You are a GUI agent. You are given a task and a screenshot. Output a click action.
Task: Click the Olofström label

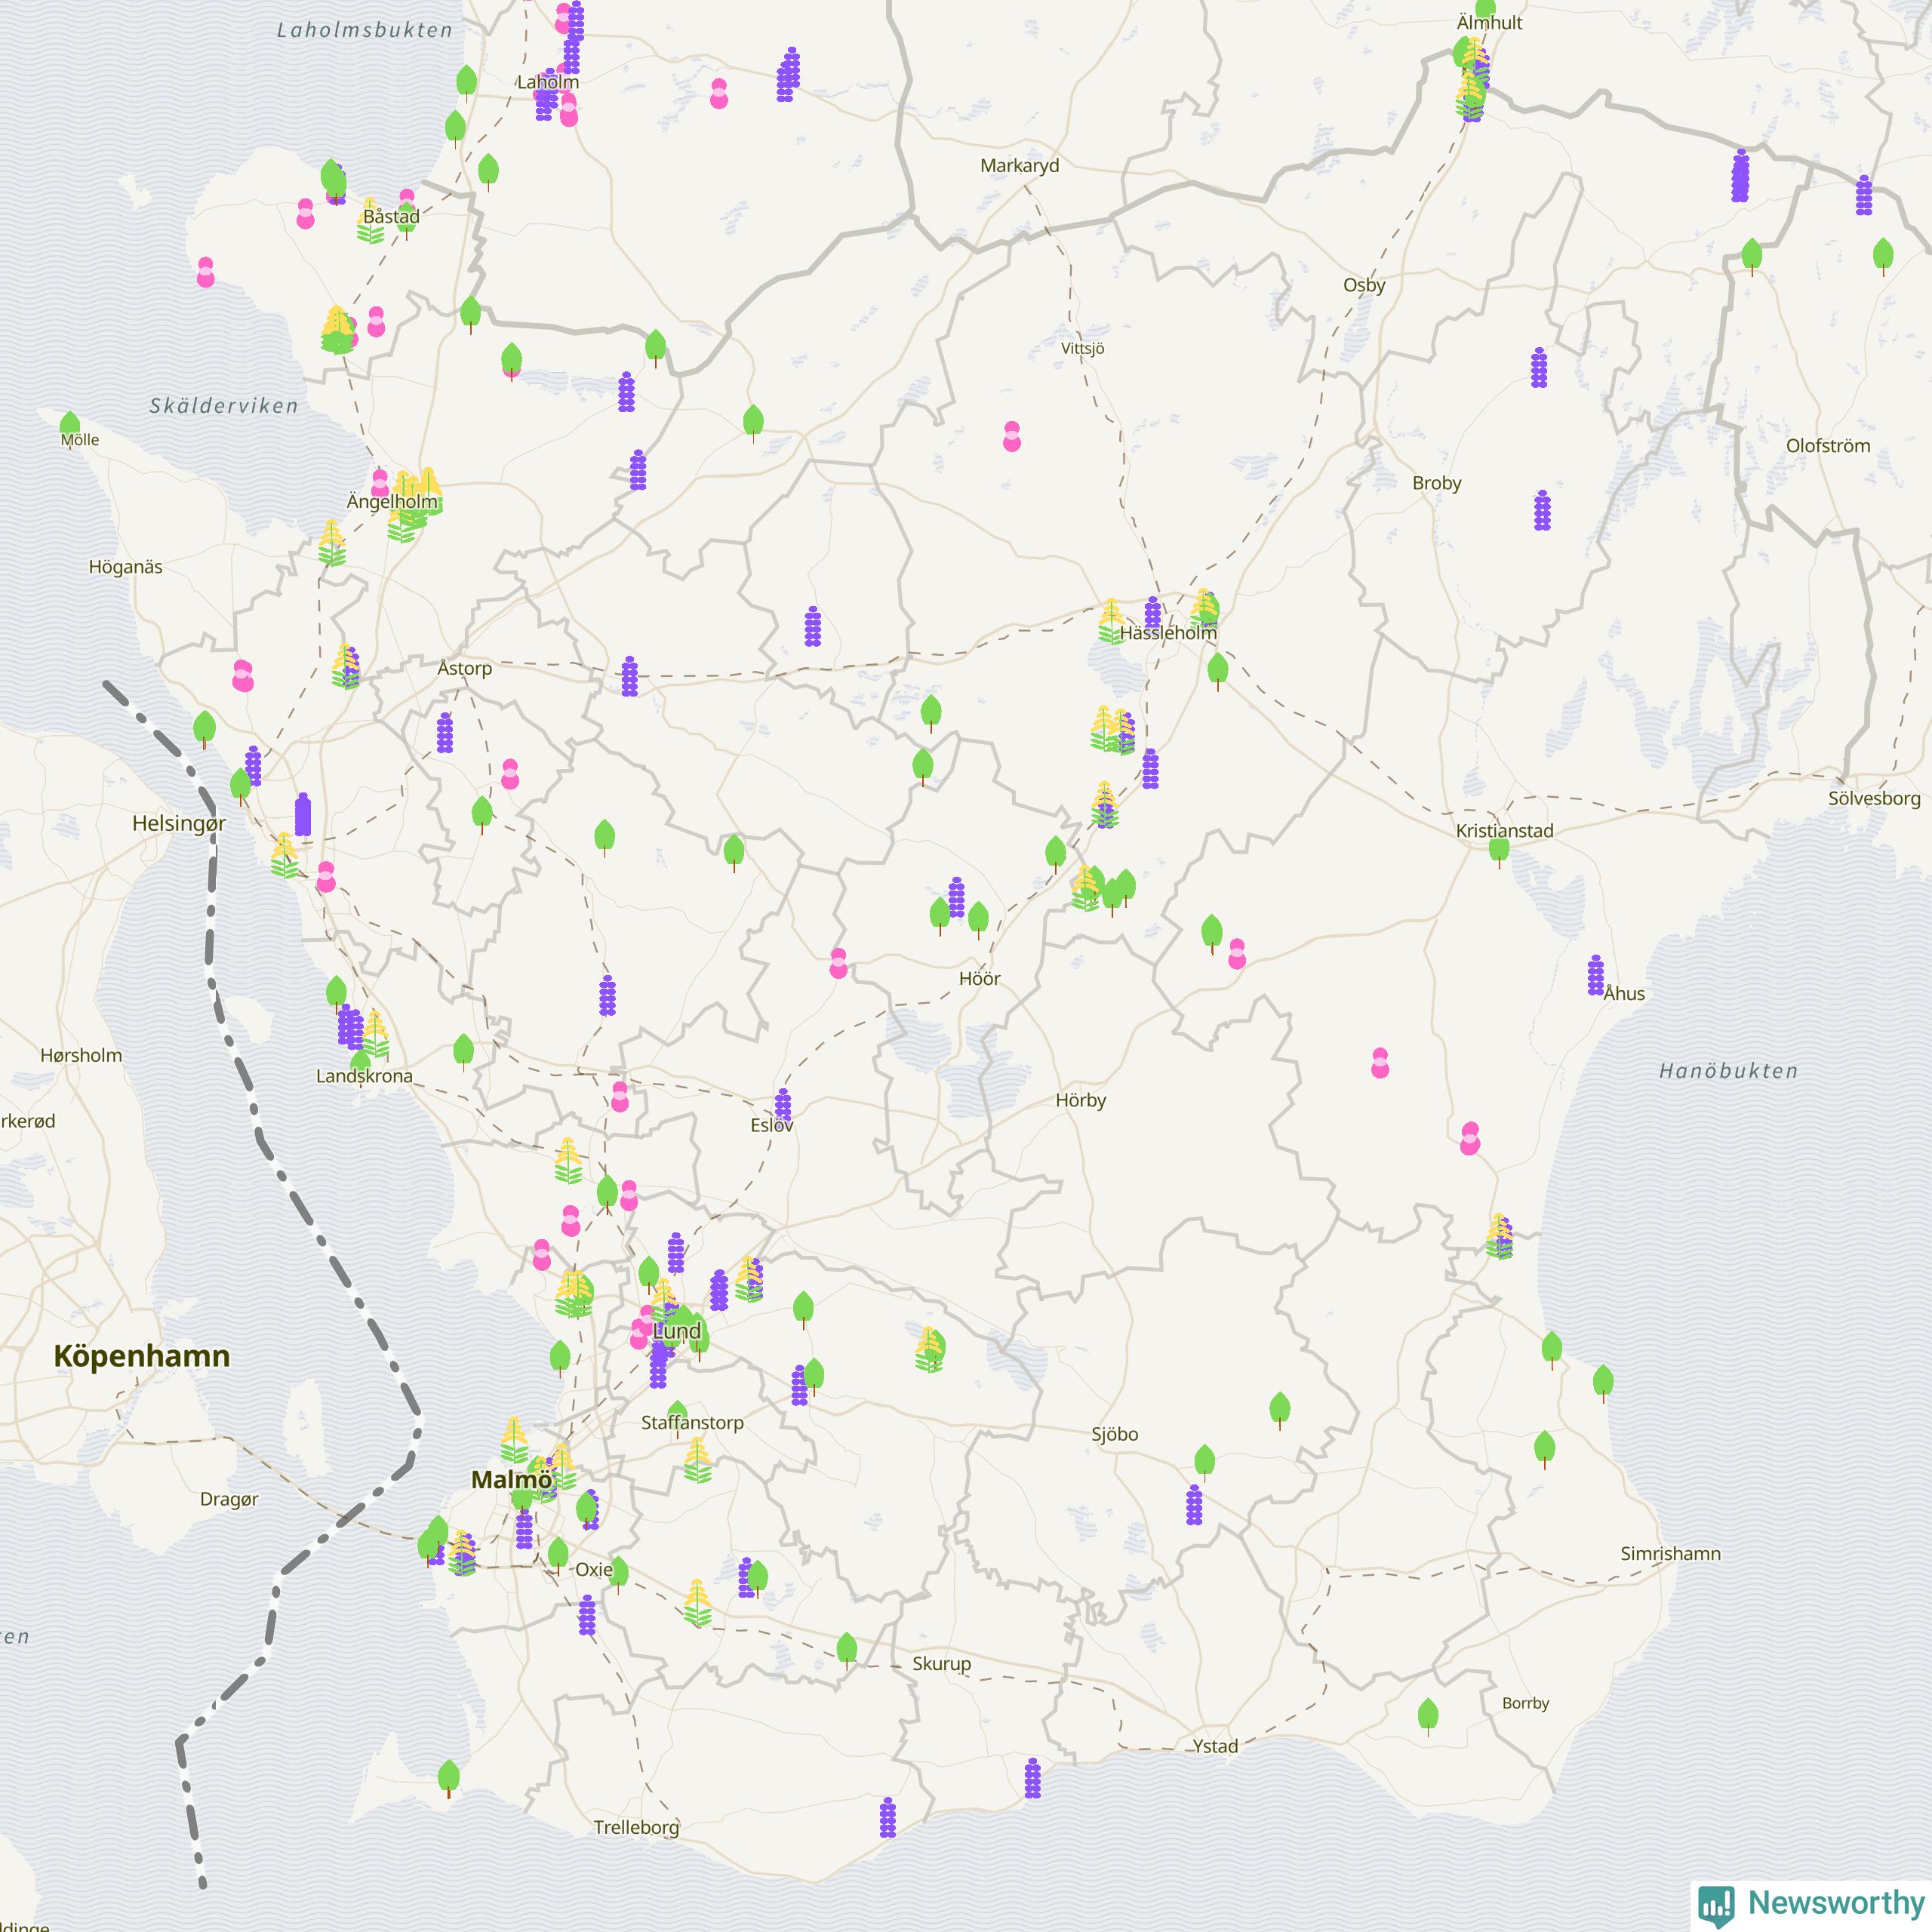pyautogui.click(x=1828, y=446)
